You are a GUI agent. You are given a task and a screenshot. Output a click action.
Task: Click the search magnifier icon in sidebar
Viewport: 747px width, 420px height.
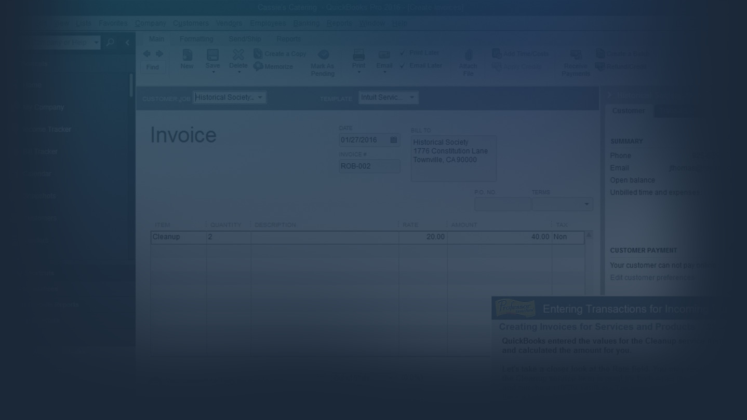[110, 43]
